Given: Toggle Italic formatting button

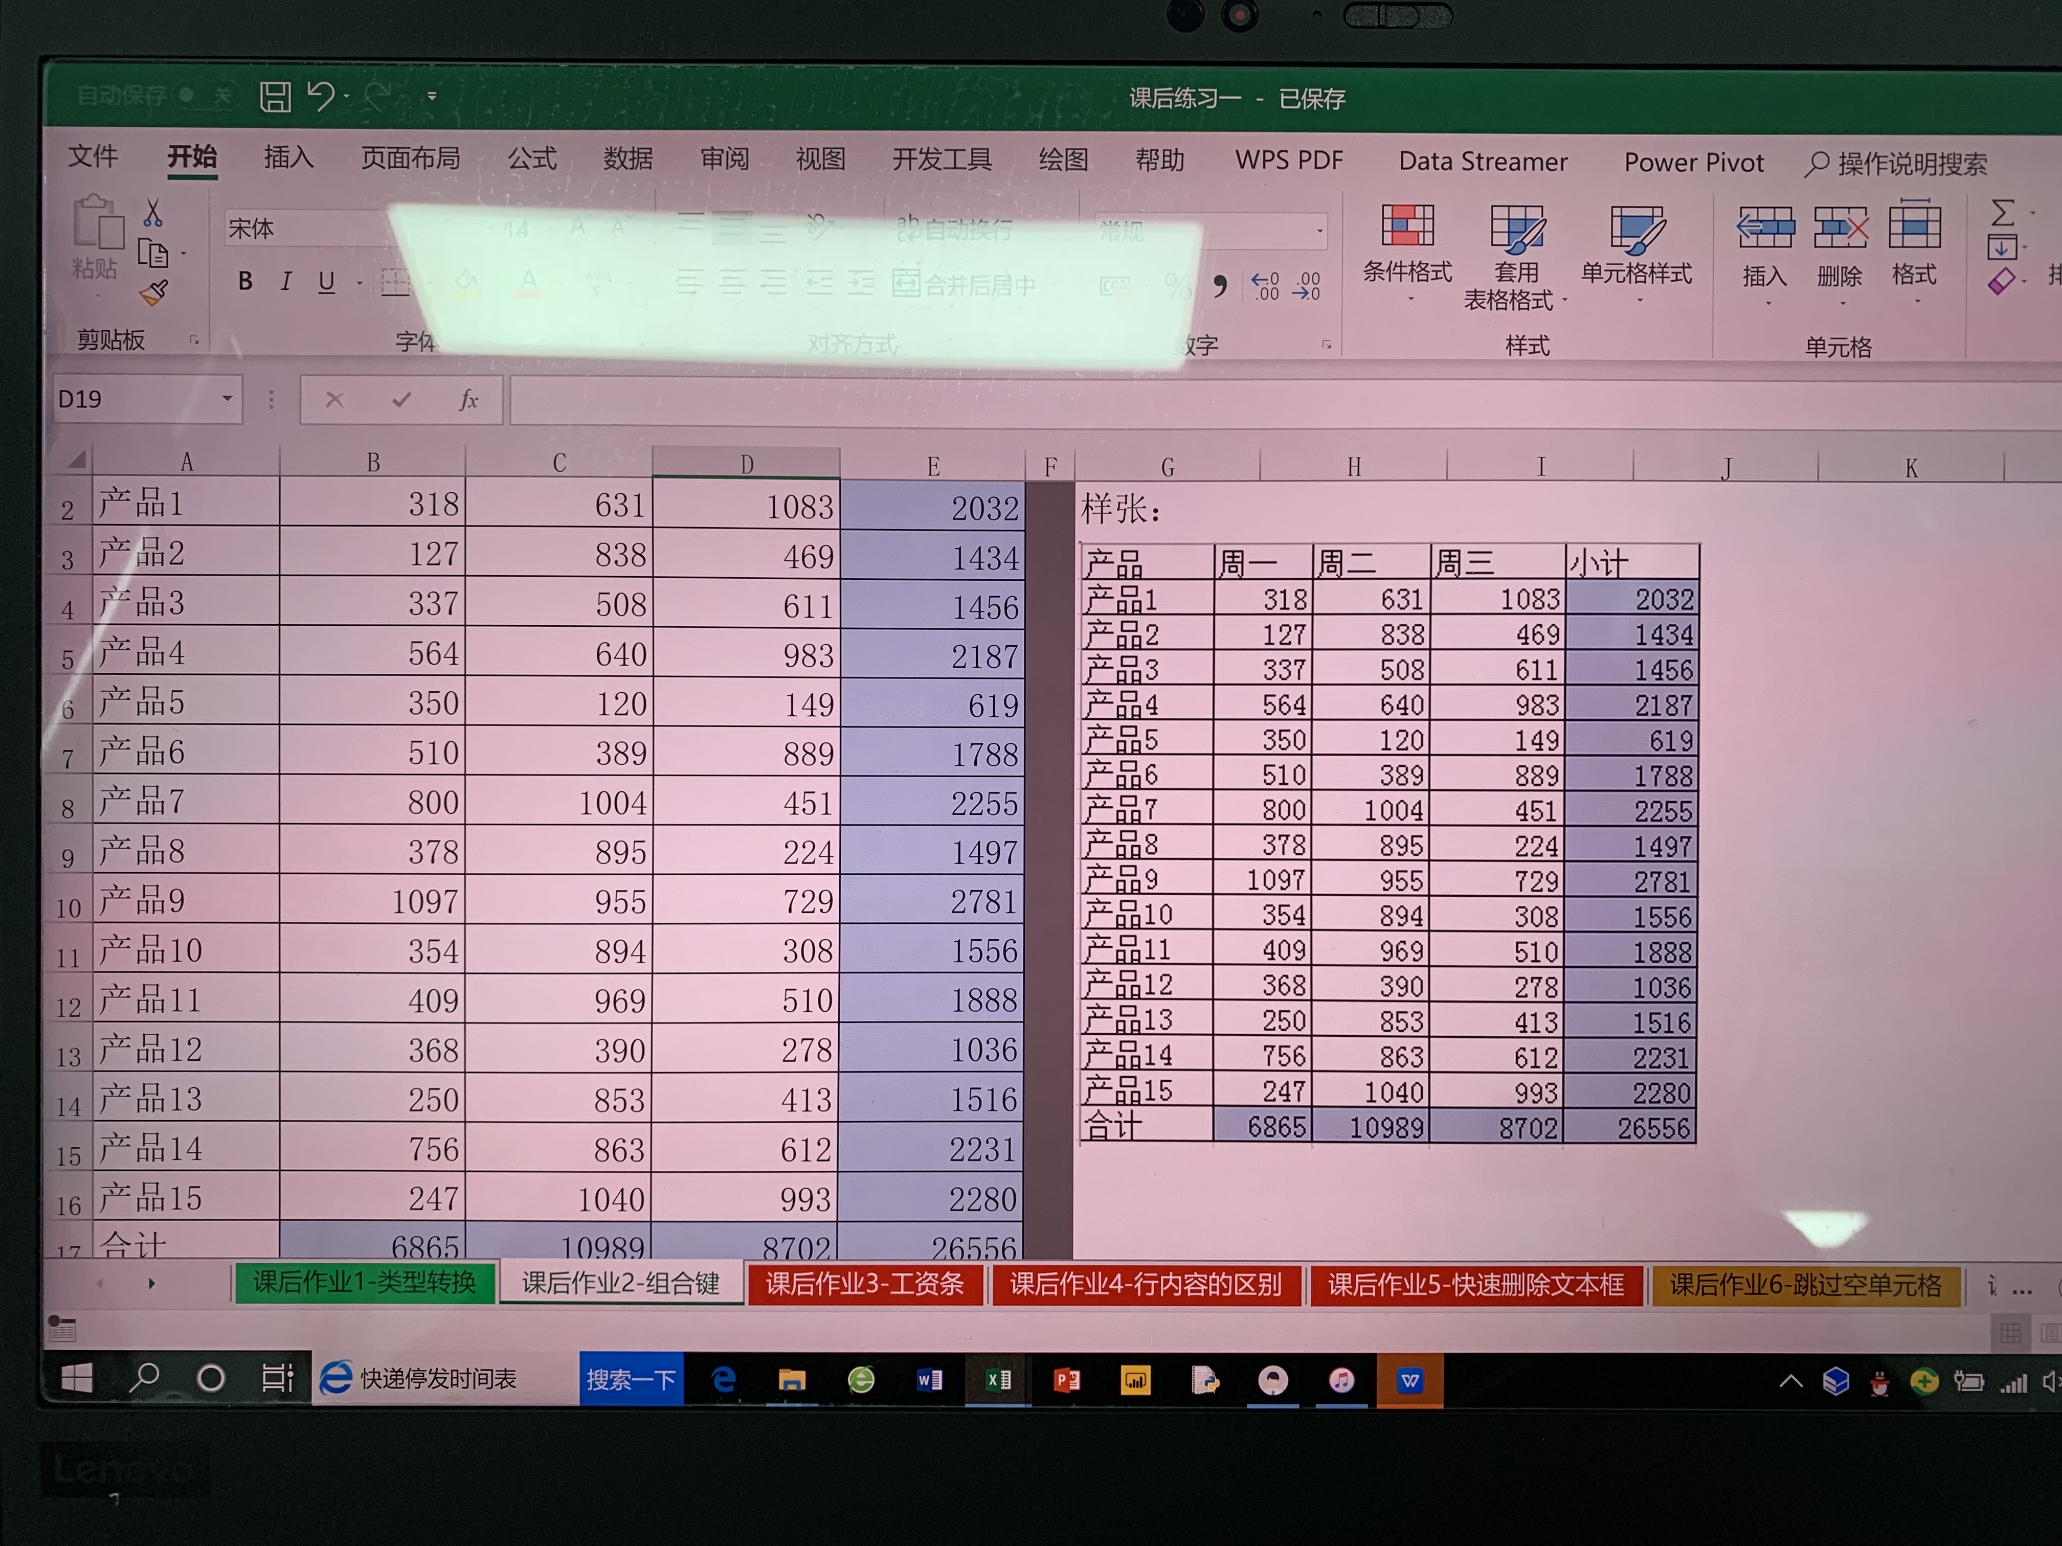Looking at the screenshot, I should 286,281.
